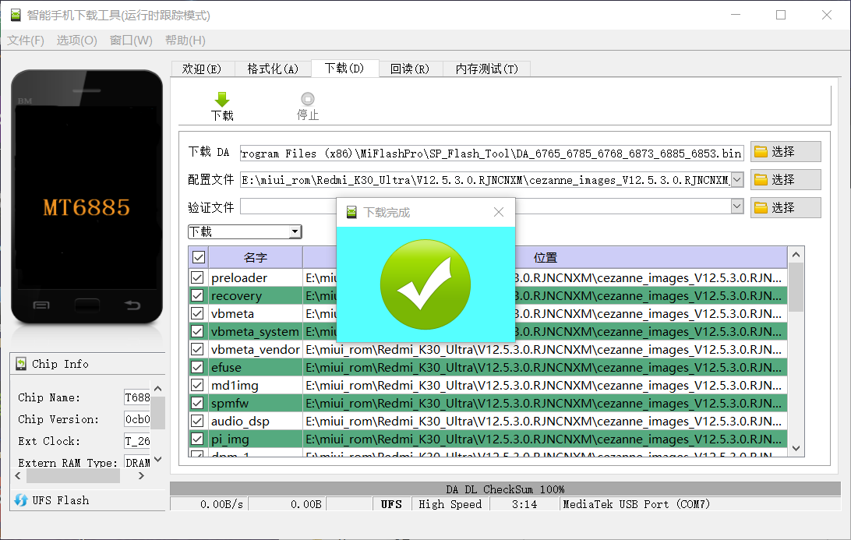This screenshot has height=540, width=851.
Task: Toggle the vbmeta partition checkbox
Action: point(197,314)
